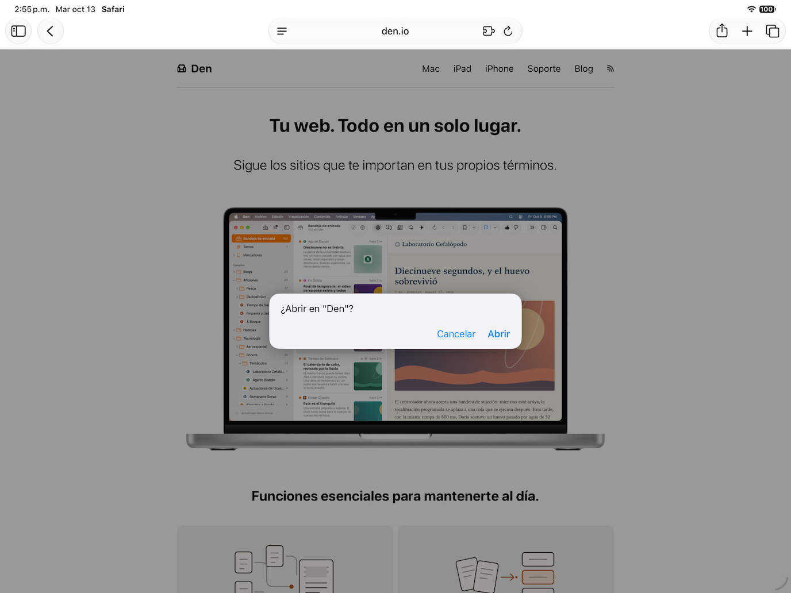791x593 pixels.
Task: Open the iPhone navigation link
Action: click(x=499, y=68)
